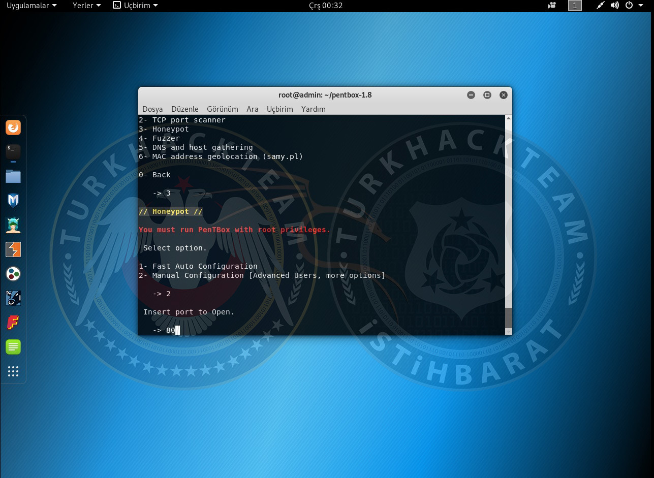This screenshot has width=654, height=478.
Task: Click the '// Honeypot //' heading text
Action: click(171, 211)
